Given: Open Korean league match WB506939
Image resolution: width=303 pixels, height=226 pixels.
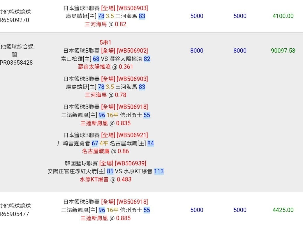Looking at the screenshot, I should click(x=131, y=163).
